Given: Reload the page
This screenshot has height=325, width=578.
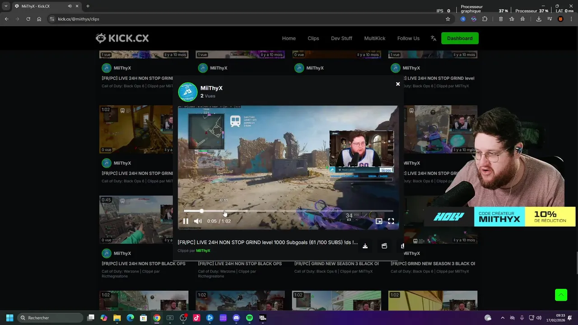Looking at the screenshot, I should [28, 19].
